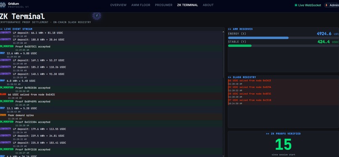Click 'LP deposit: 235.0 kWh + 103.41 USDC'
This screenshot has width=339, height=157.
tap(40, 143)
